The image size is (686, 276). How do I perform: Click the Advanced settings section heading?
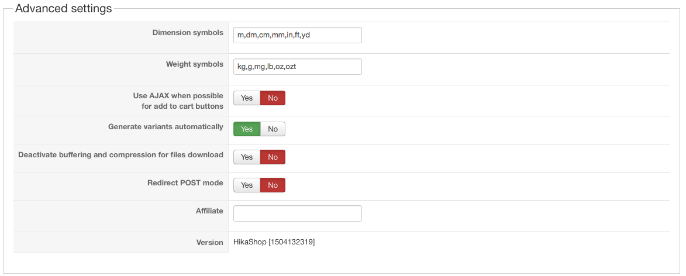(x=63, y=8)
